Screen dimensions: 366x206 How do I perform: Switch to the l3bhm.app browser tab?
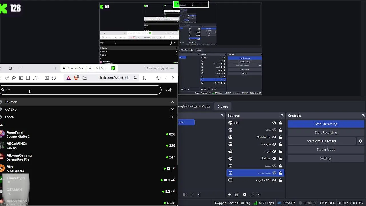[x=159, y=68]
